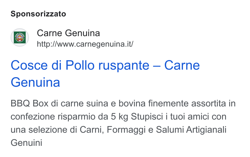Click 'una selezione di Carni' text
Viewport: 250px width, 157px height.
[x=57, y=130]
